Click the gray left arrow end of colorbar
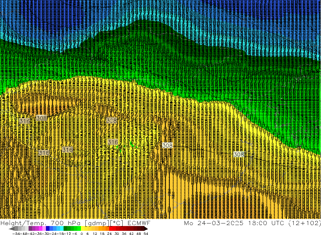The height and width of the screenshot is (235, 321). point(12,229)
